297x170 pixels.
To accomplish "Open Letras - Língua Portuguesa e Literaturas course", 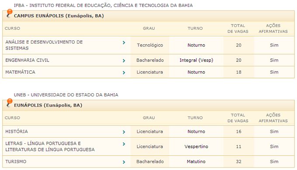I will pyautogui.click(x=50, y=146).
